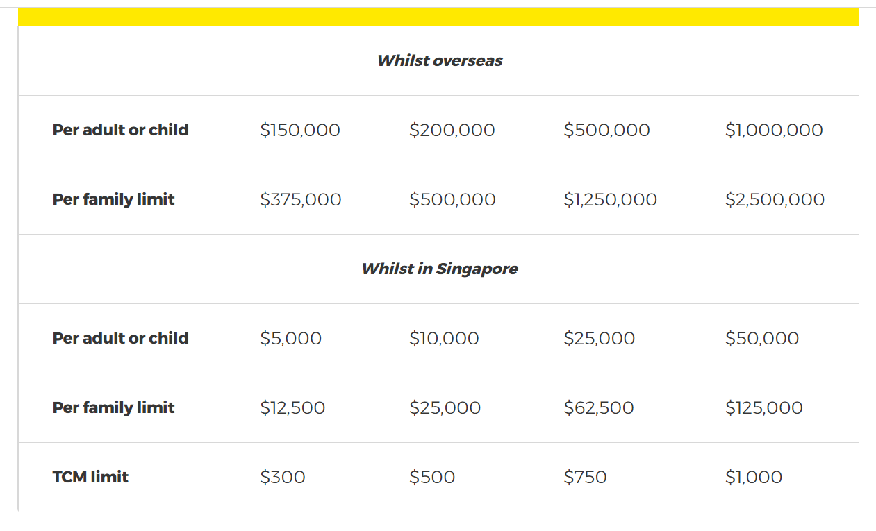This screenshot has width=876, height=531.
Task: Click the $1,250,000 family limit value
Action: click(x=611, y=199)
